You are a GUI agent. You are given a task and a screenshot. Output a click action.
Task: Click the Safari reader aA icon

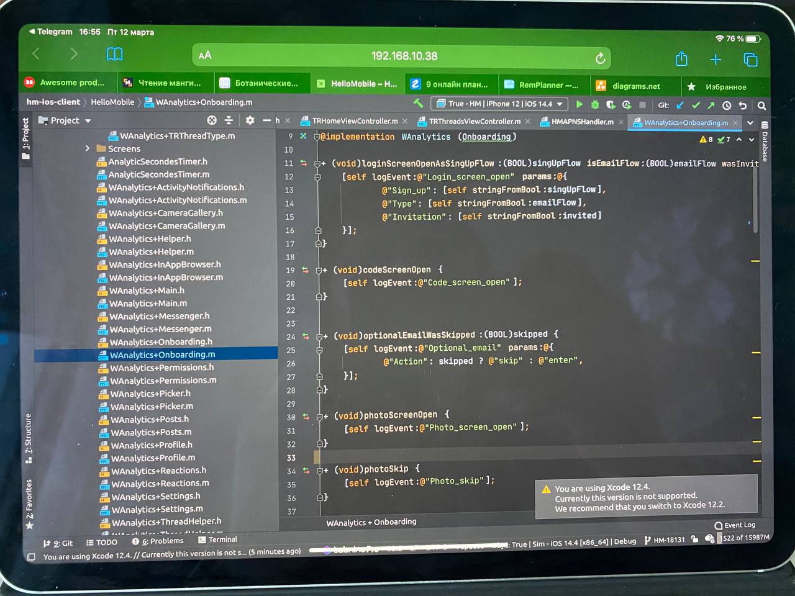pyautogui.click(x=205, y=55)
